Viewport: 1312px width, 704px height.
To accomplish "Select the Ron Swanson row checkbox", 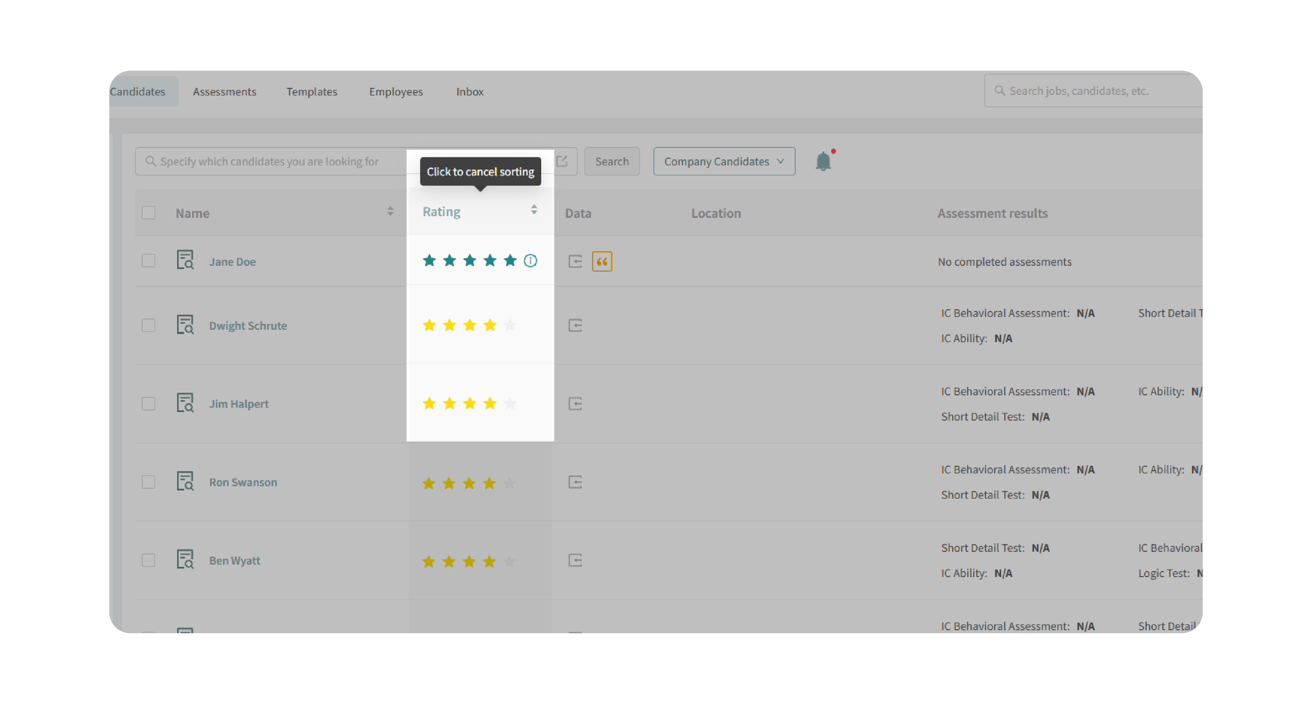I will click(x=148, y=482).
